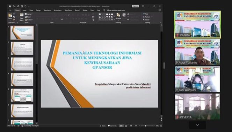Select slide 3 thumbnail
The image size is (232, 132).
click(x=22, y=64)
